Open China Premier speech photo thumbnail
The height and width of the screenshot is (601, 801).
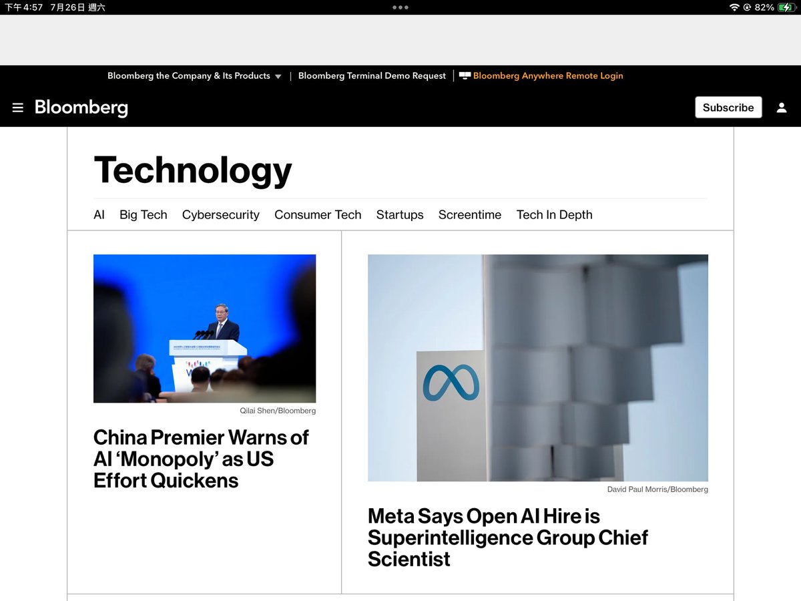tap(204, 329)
